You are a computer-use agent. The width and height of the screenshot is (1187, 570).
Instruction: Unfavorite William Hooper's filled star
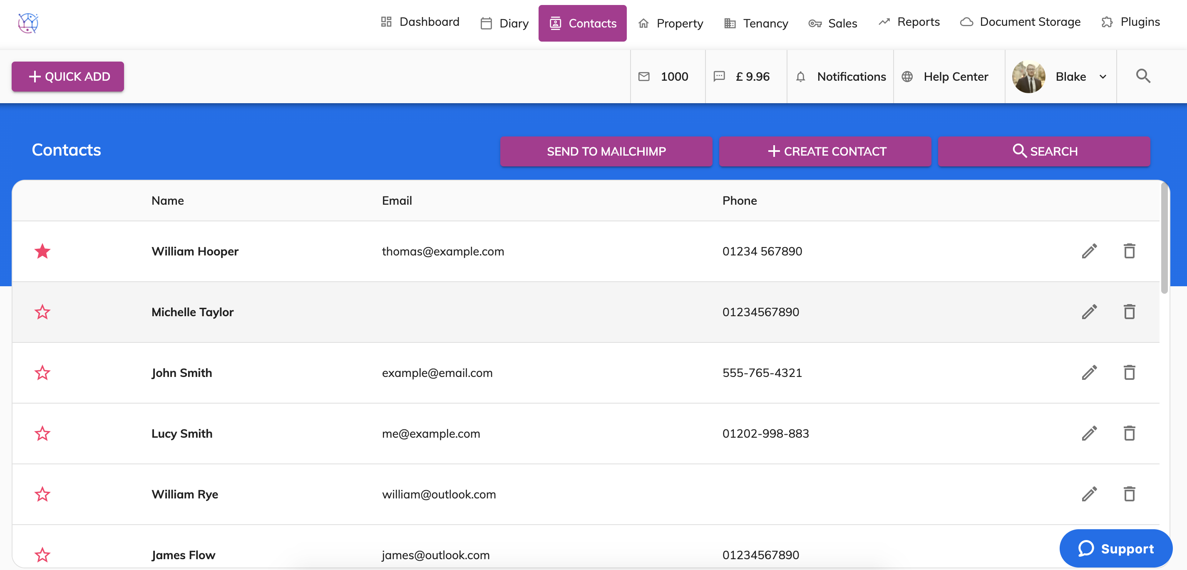pyautogui.click(x=42, y=251)
